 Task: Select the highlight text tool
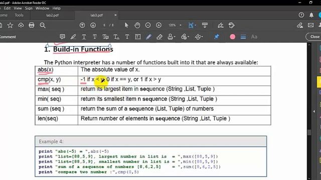point(73,36)
